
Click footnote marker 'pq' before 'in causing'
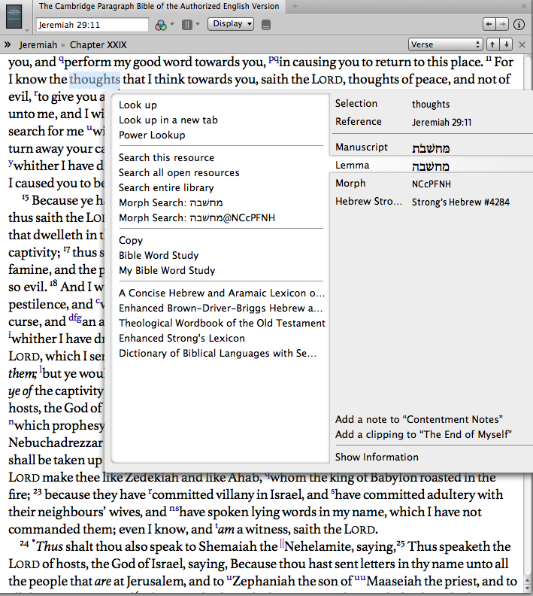[274, 59]
